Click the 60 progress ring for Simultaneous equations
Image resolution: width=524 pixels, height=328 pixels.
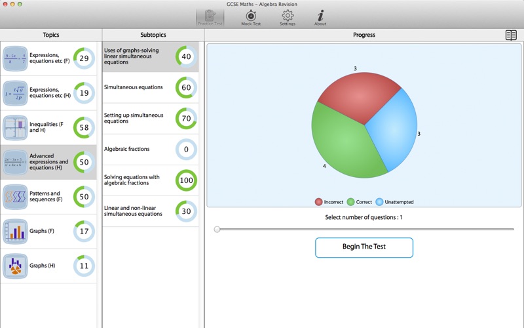pyautogui.click(x=186, y=87)
